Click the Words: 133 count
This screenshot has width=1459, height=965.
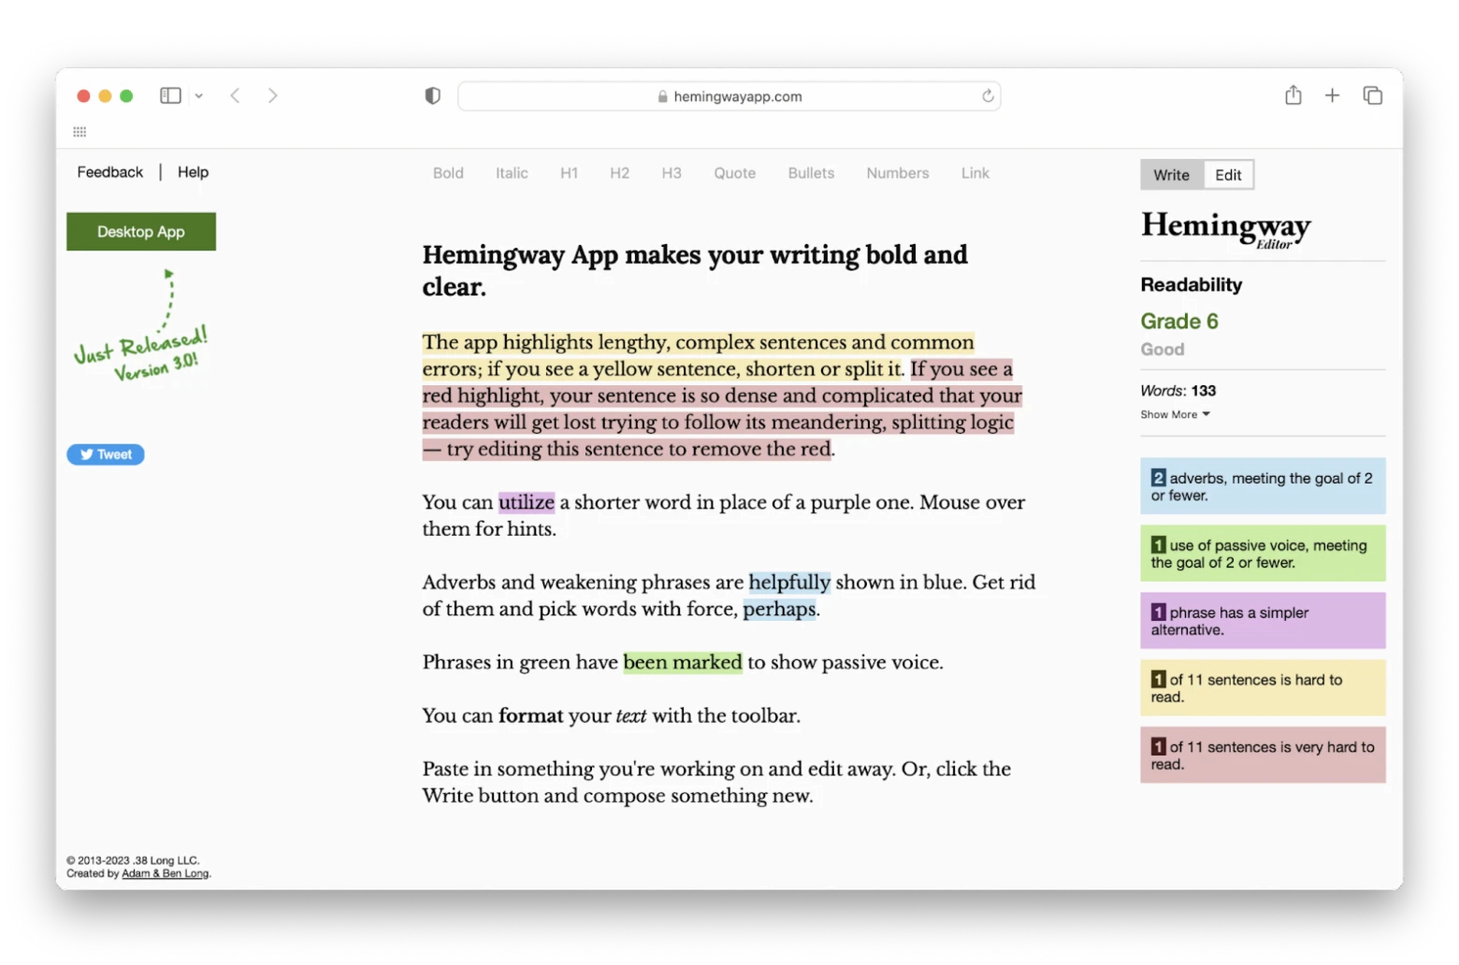point(1178,391)
